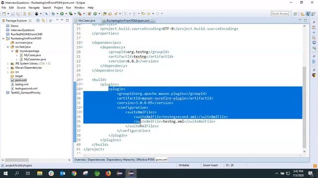The width and height of the screenshot is (318, 178).
Task: Expand the Maven Dependencies node
Action: (8, 68)
